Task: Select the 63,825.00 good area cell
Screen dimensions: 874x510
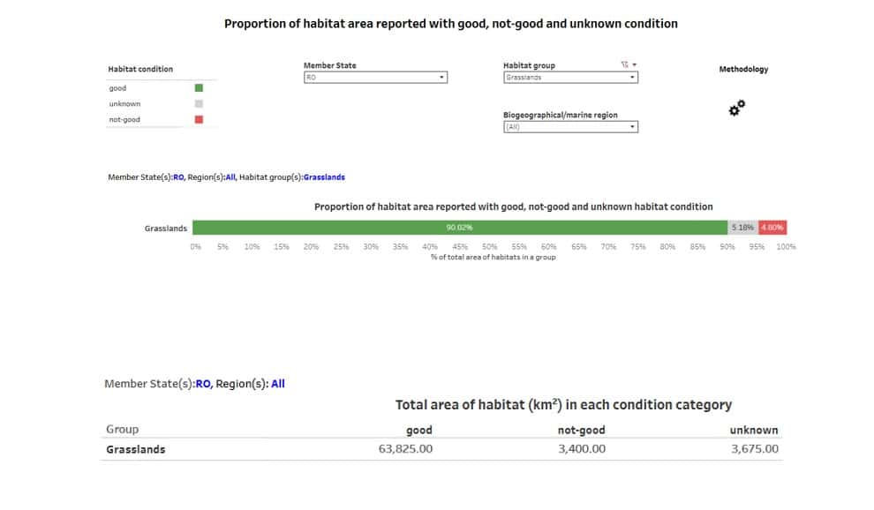Action: (x=405, y=449)
